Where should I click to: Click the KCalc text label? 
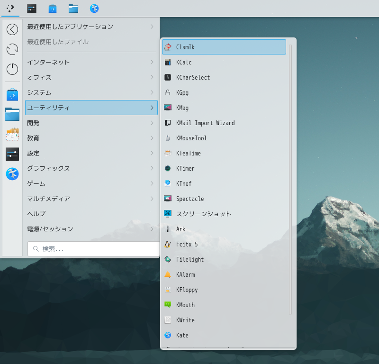pos(184,62)
